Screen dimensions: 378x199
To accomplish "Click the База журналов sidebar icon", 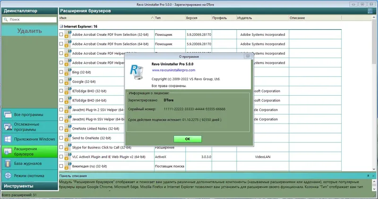I will [x=8, y=163].
